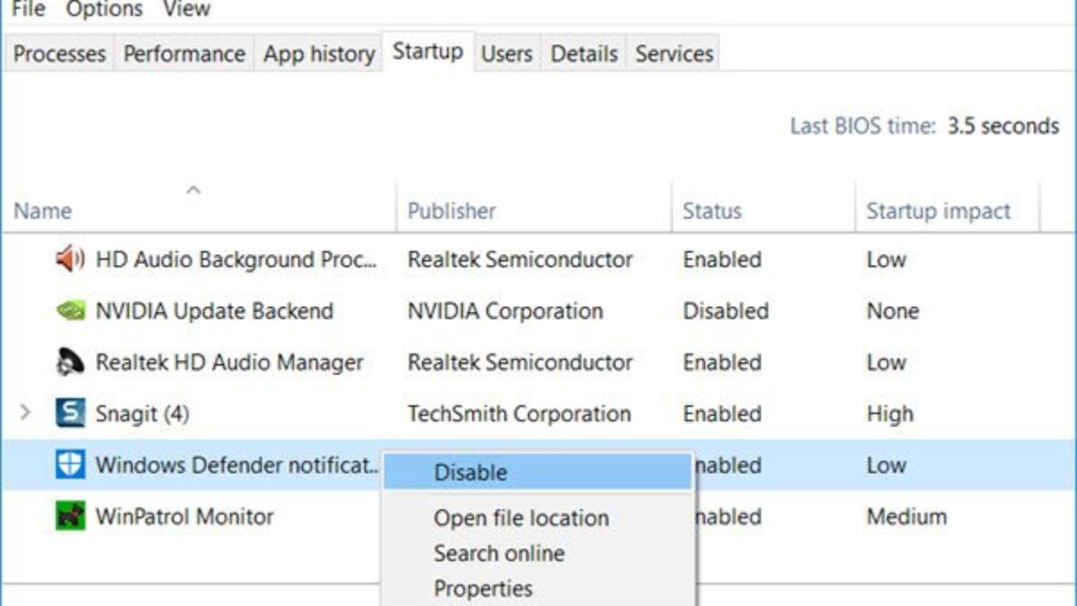Click the Realtek HD Audio Manager icon
This screenshot has height=606, width=1077.
click(70, 363)
